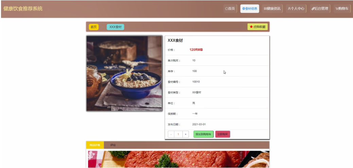Viewport: 353px width, 168px height.
Task: Click the 食材编号 value 10010
Action: click(x=196, y=82)
